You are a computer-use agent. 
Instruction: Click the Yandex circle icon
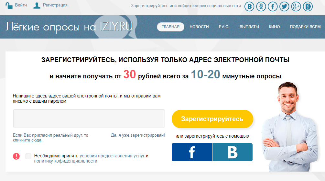coord(308,7)
